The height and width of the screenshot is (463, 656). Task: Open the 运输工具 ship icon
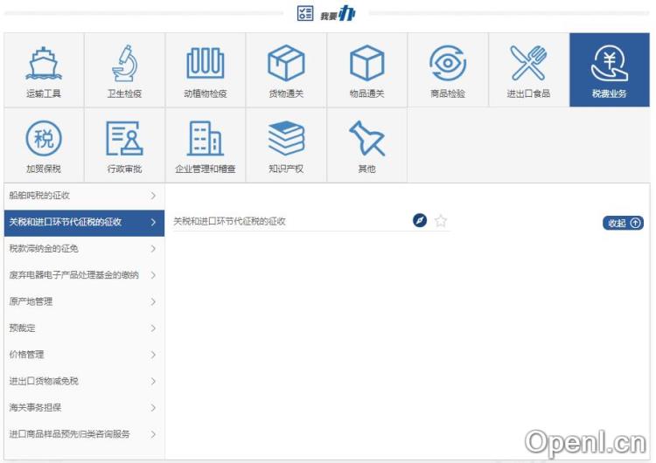[44, 64]
